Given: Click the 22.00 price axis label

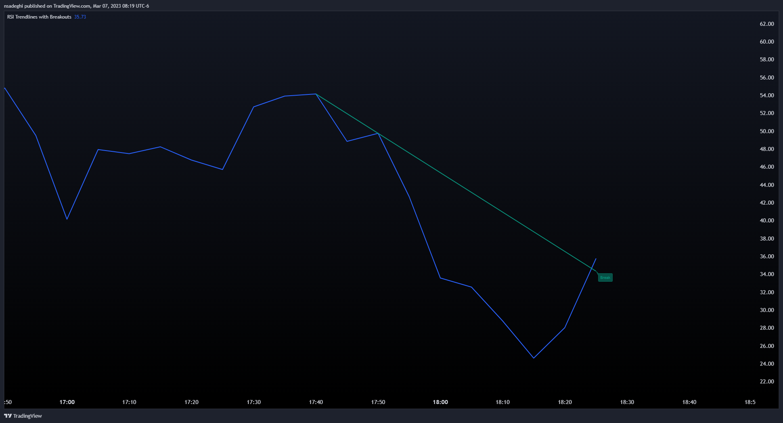Looking at the screenshot, I should [767, 381].
